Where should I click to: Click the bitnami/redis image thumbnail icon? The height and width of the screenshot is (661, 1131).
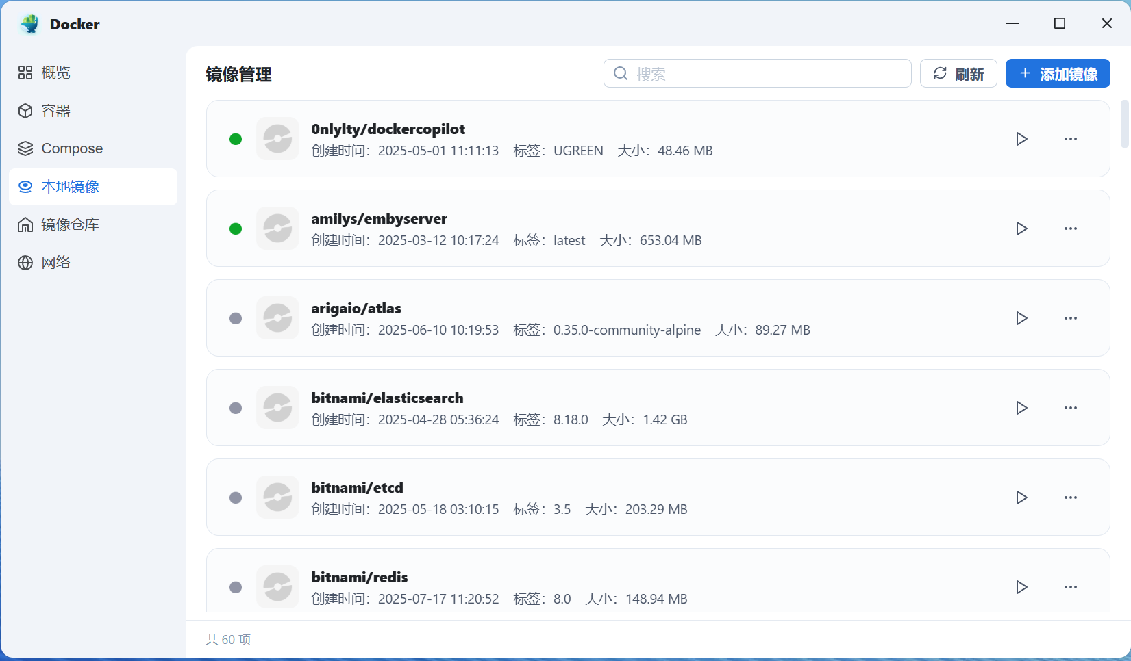tap(277, 587)
